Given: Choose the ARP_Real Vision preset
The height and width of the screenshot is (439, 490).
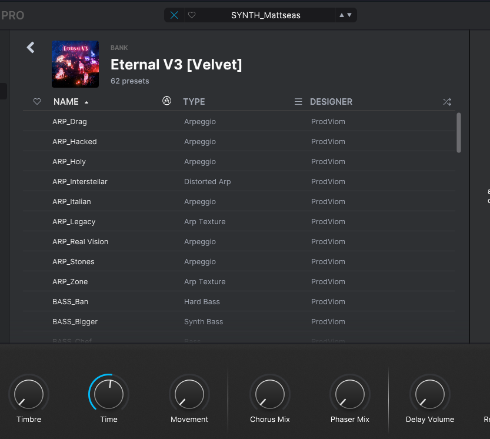Looking at the screenshot, I should click(x=80, y=242).
